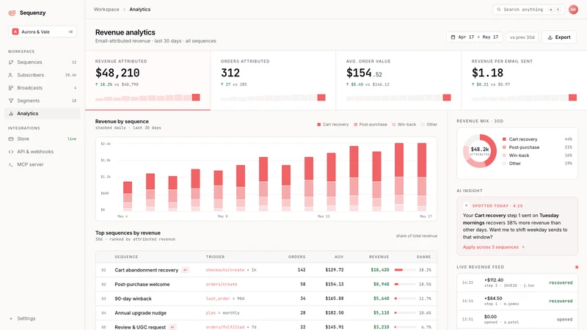
Task: Click the Export button
Action: (559, 37)
